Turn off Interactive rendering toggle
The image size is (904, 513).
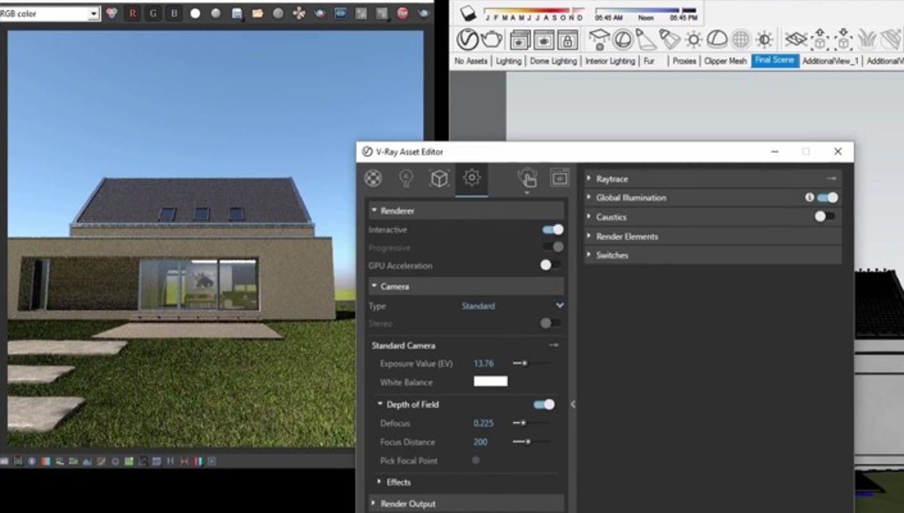click(x=552, y=230)
